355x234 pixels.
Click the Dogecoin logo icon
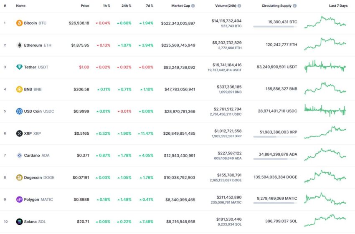click(x=19, y=177)
